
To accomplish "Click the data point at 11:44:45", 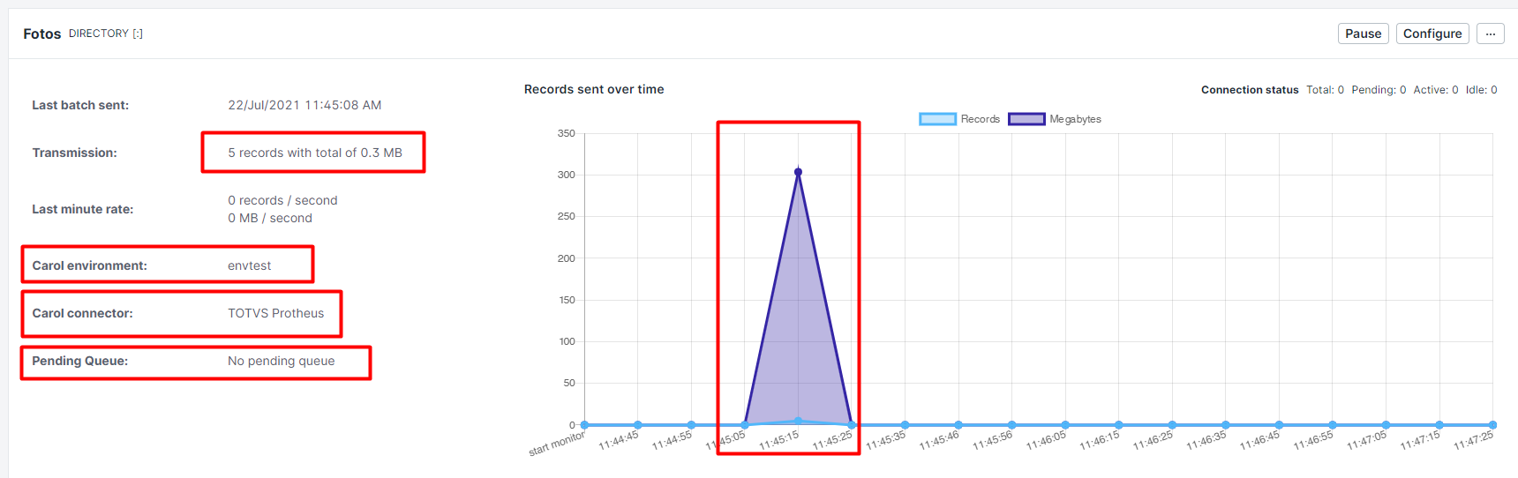I will point(638,425).
